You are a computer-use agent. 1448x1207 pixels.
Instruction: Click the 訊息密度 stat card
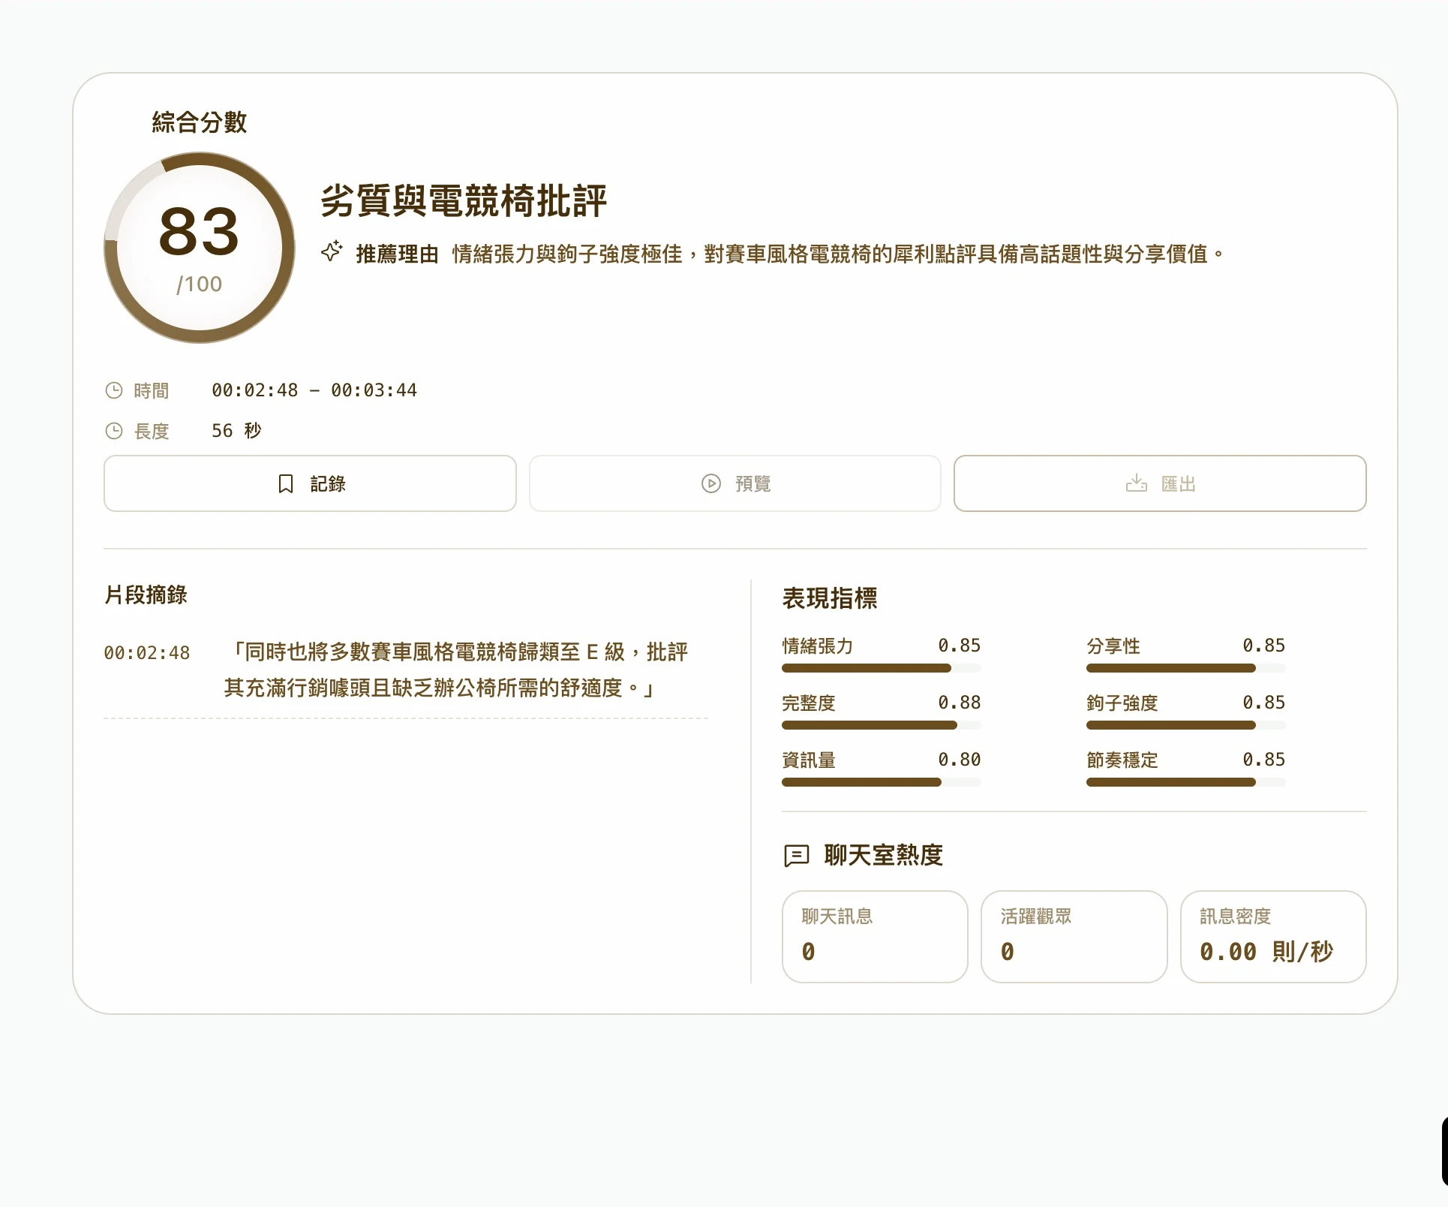click(x=1273, y=937)
